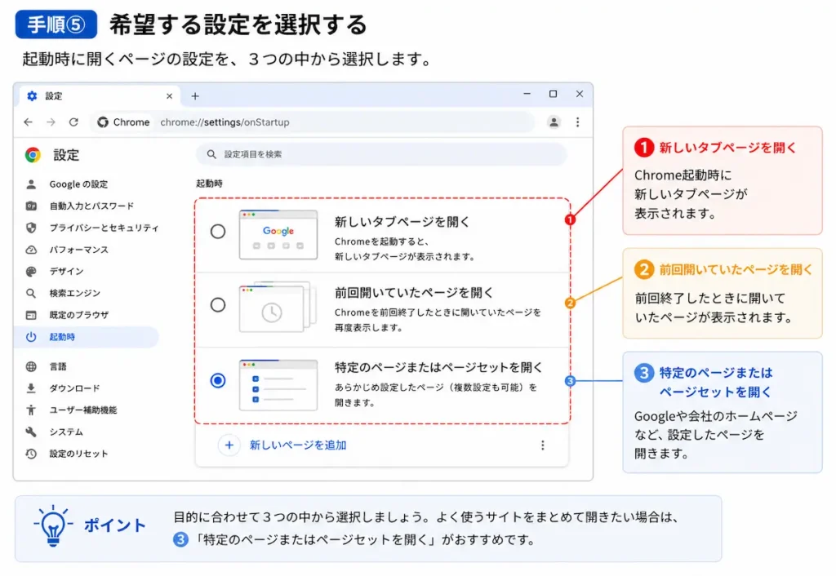This screenshot has width=836, height=576.
Task: Click the 特定のページまたはページセットを開く option title
Action: [438, 367]
